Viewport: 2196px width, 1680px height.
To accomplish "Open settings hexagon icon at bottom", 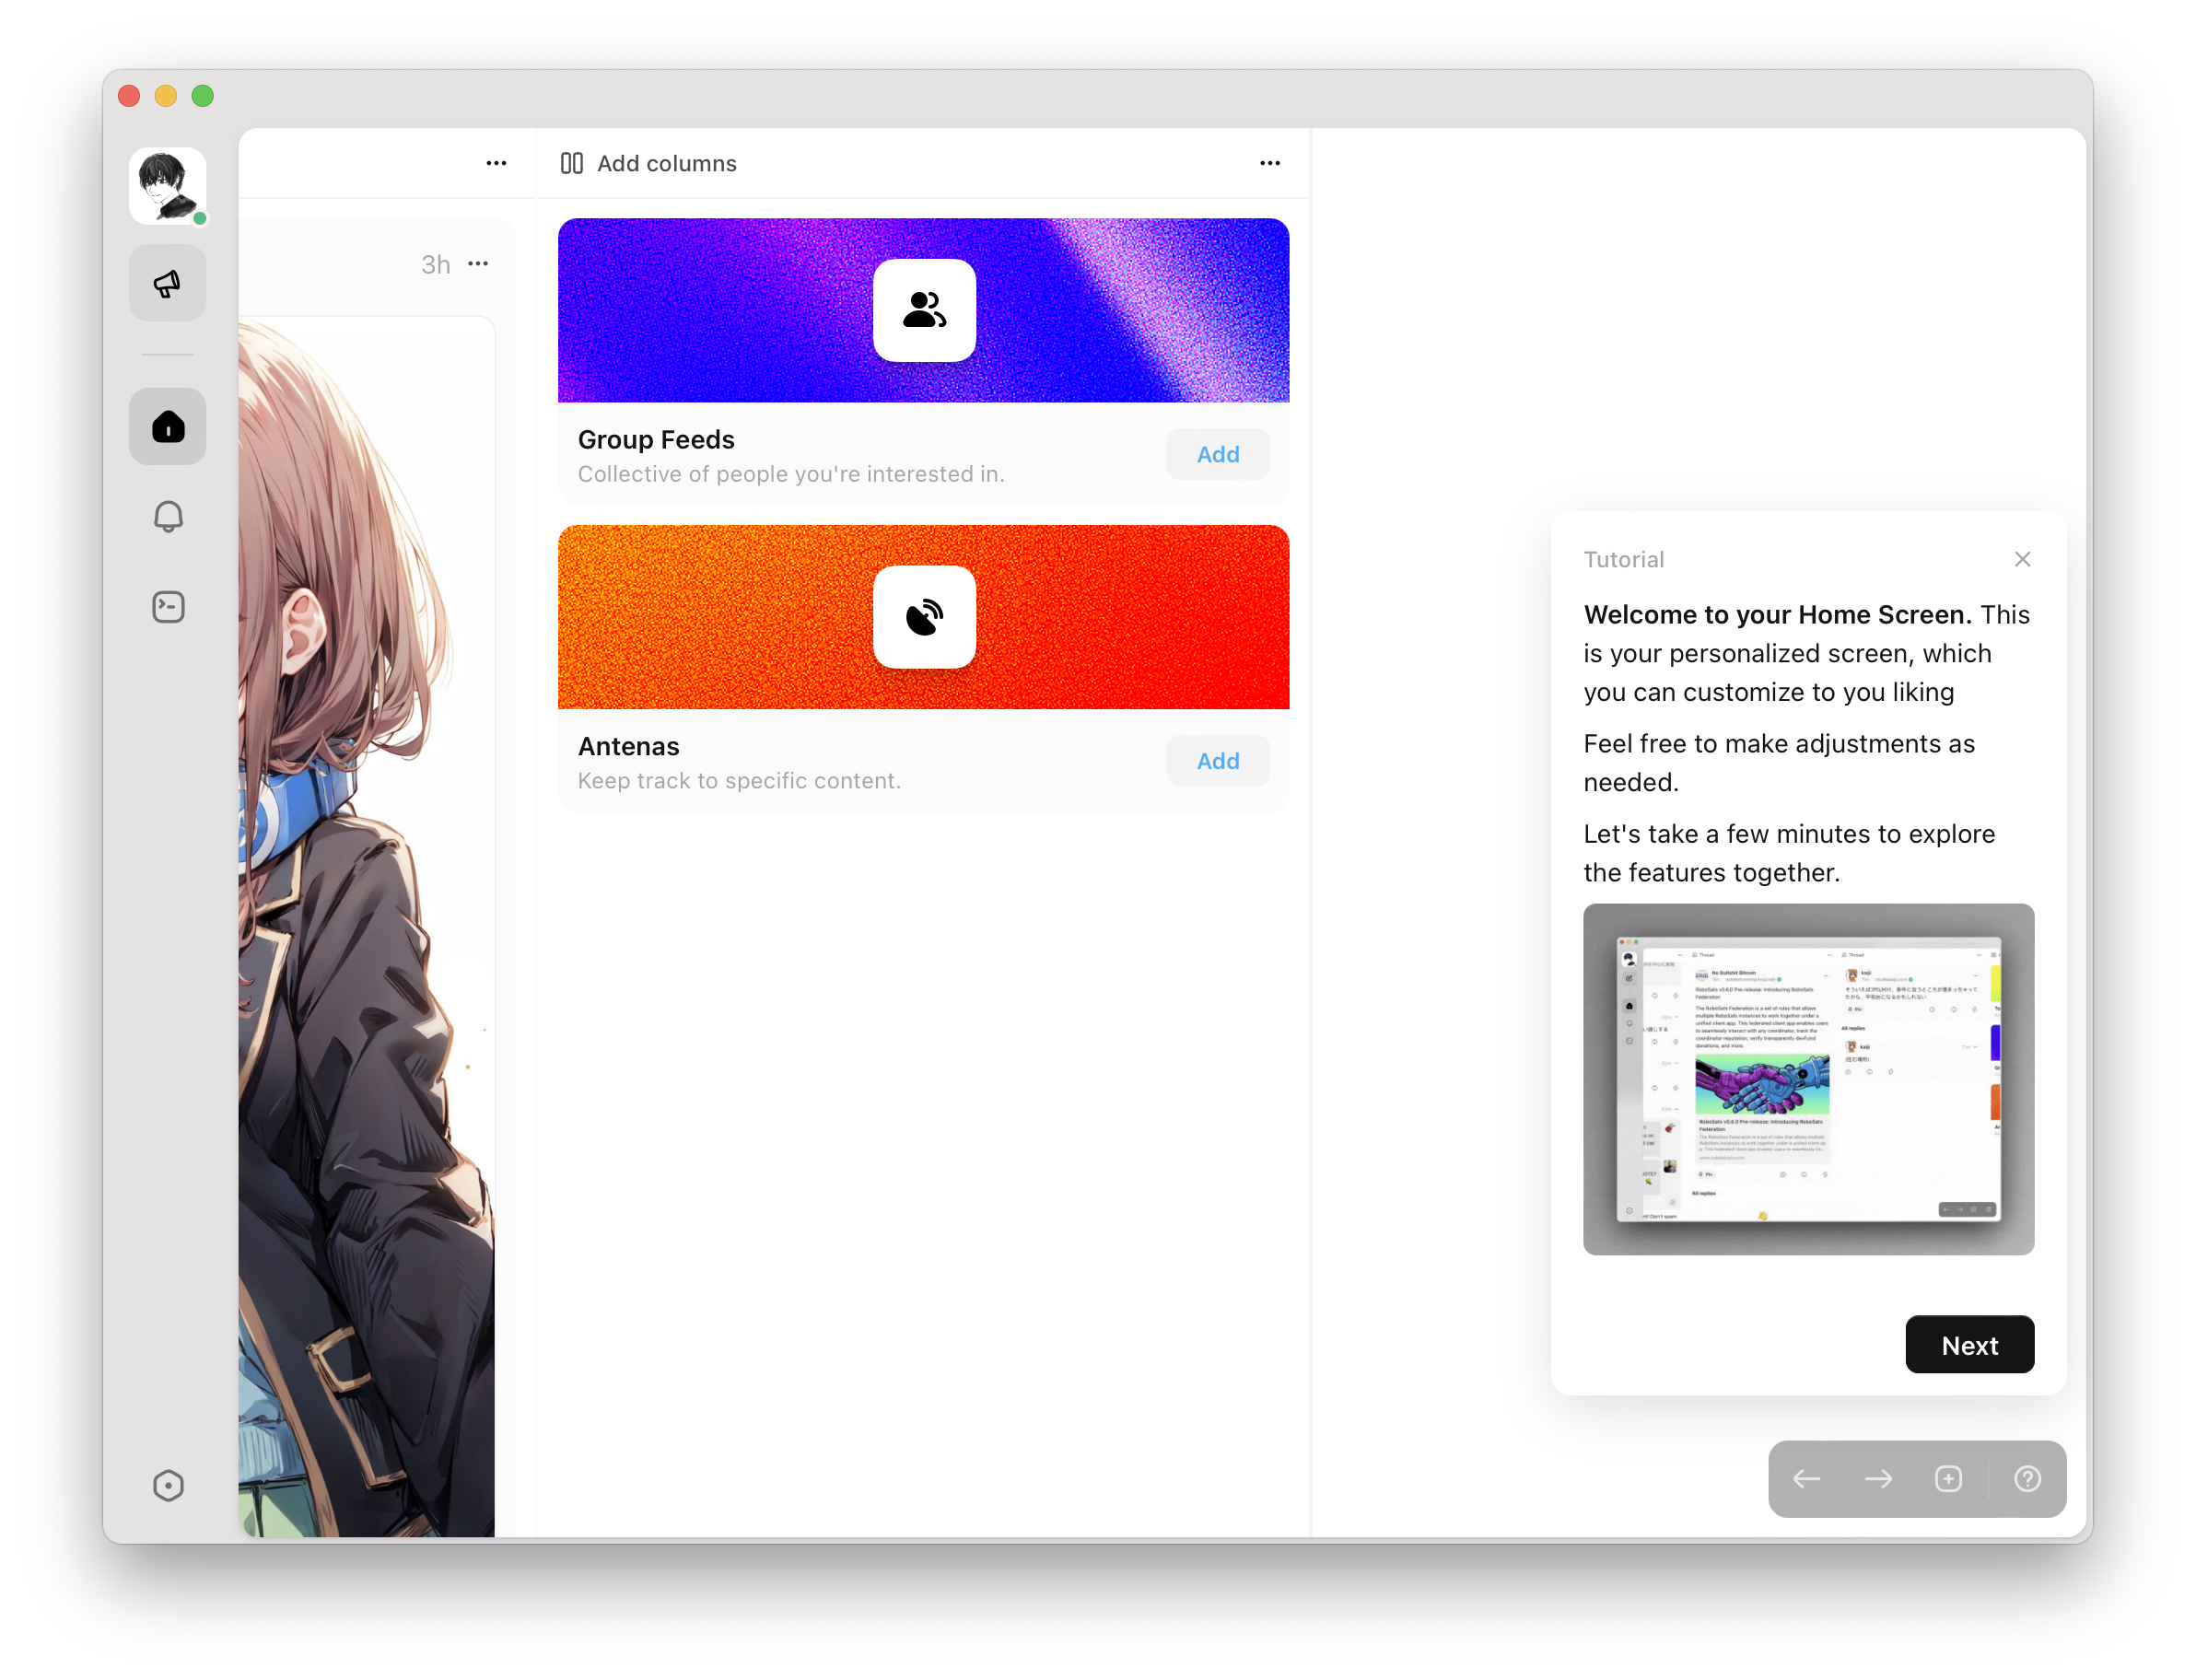I will [x=167, y=1485].
